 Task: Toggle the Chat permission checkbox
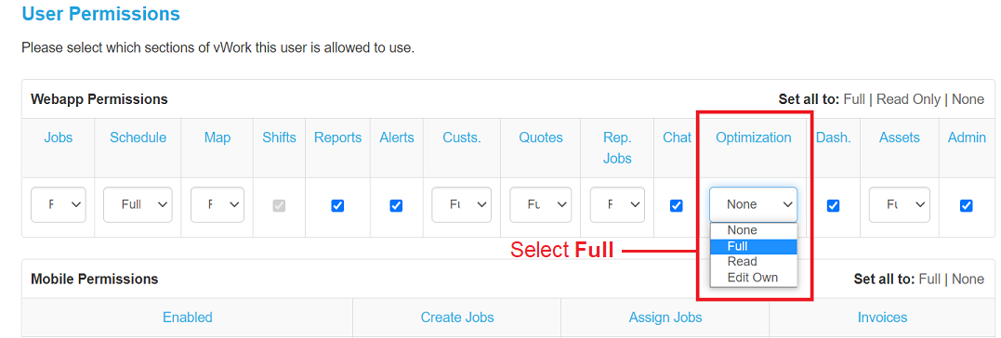676,205
